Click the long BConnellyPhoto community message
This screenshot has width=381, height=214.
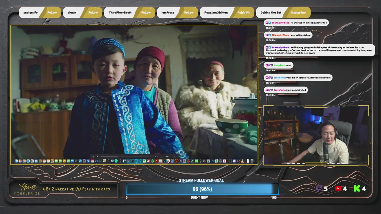pyautogui.click(x=319, y=50)
